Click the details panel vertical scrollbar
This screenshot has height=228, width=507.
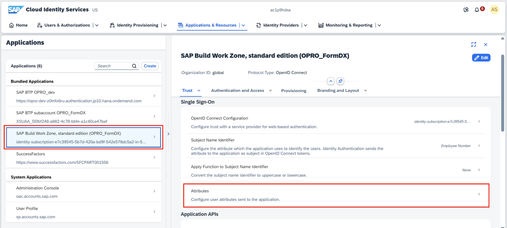502,92
